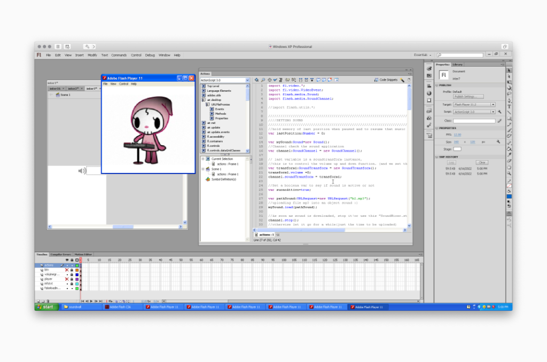Toggle lock on infotxt layer
This screenshot has width=547, height=362.
[x=72, y=284]
